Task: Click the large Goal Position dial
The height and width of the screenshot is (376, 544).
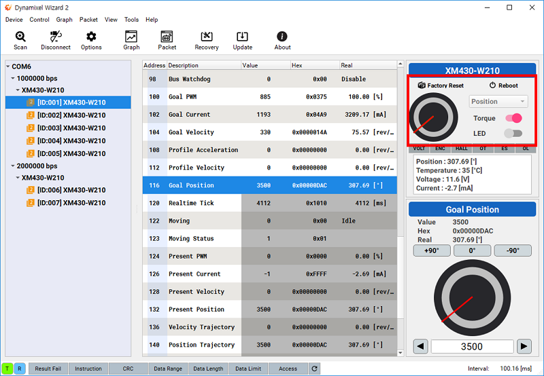Action: tap(472, 297)
